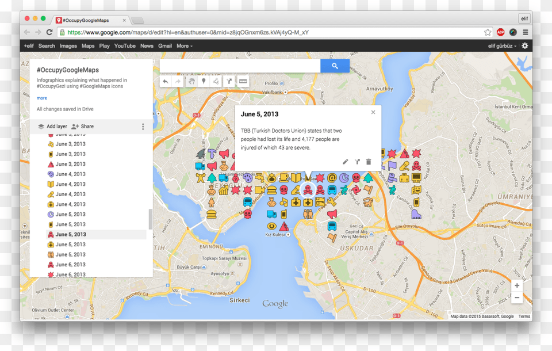The height and width of the screenshot is (351, 552).
Task: Open YouTube from the Google bar
Action: [125, 46]
